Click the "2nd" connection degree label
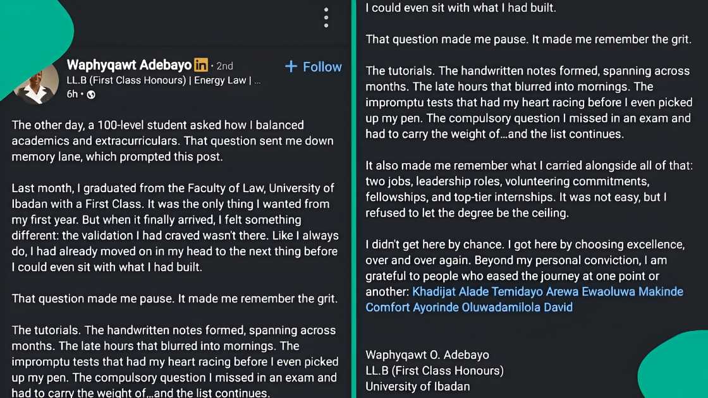This screenshot has width=708, height=398. (224, 64)
